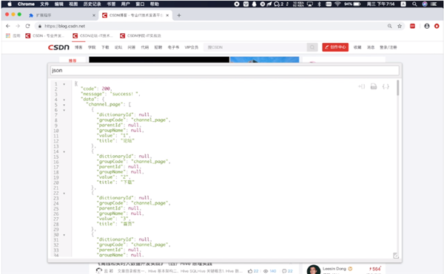Bookmark this page with the star icon
Screen dimensions: 444x274
pos(400,26)
